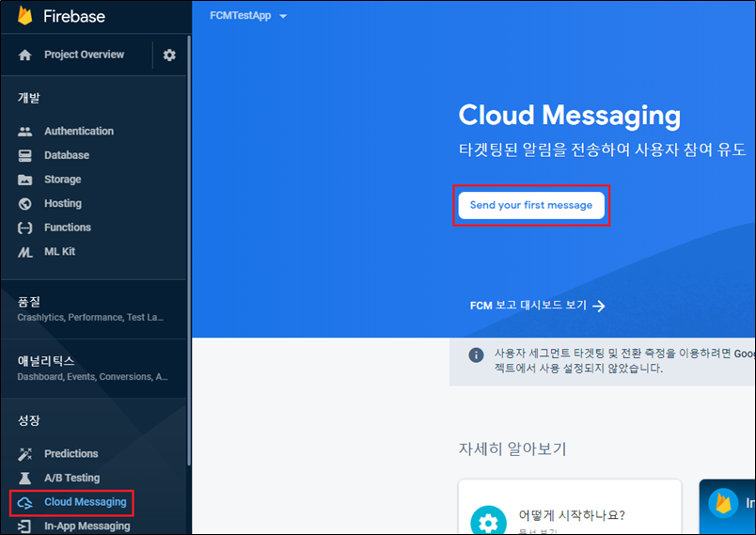
Task: Open A/B Testing
Action: tap(72, 478)
